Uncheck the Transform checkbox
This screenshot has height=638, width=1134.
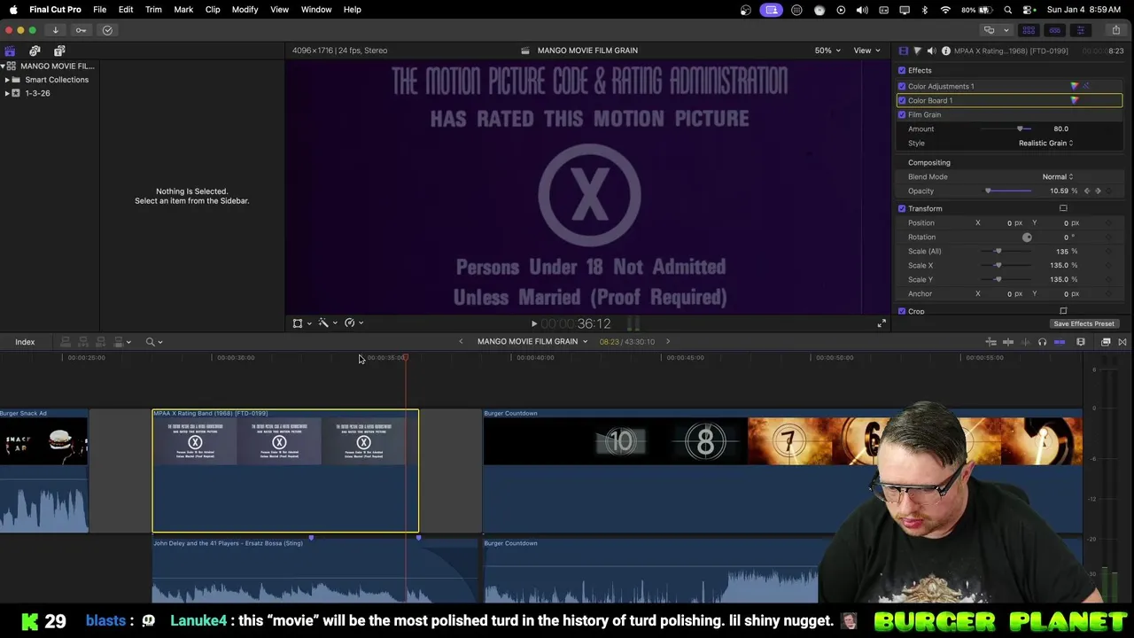(x=902, y=208)
